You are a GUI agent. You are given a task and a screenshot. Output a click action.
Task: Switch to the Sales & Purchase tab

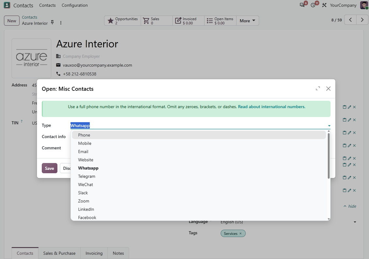pos(59,253)
